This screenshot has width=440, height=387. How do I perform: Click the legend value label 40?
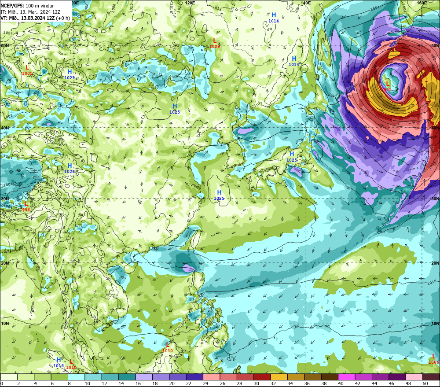[x=341, y=383]
